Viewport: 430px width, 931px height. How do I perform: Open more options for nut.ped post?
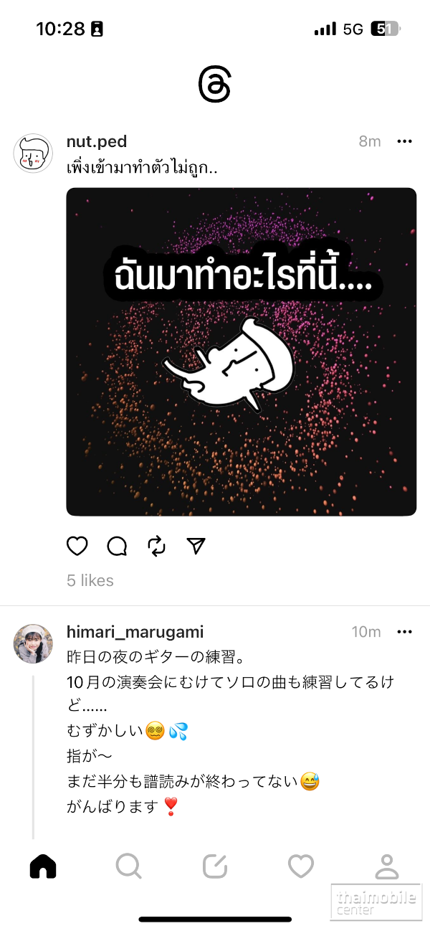[x=405, y=141]
